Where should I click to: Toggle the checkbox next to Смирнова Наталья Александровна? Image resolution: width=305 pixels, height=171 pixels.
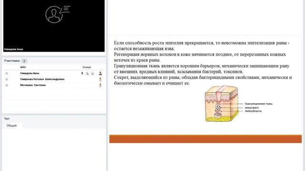tap(7, 79)
